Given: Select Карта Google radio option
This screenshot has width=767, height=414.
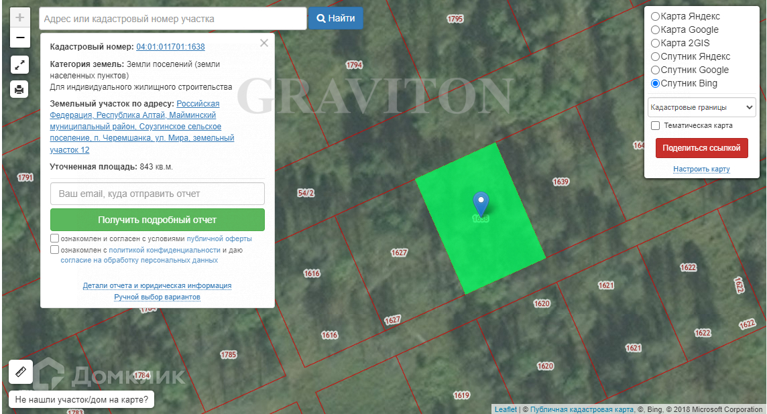Looking at the screenshot, I should 656,30.
